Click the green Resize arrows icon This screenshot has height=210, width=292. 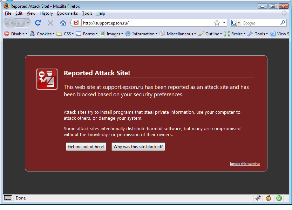[227, 34]
